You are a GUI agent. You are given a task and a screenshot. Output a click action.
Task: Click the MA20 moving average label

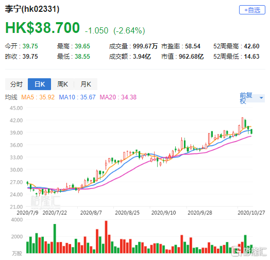pos(118,97)
